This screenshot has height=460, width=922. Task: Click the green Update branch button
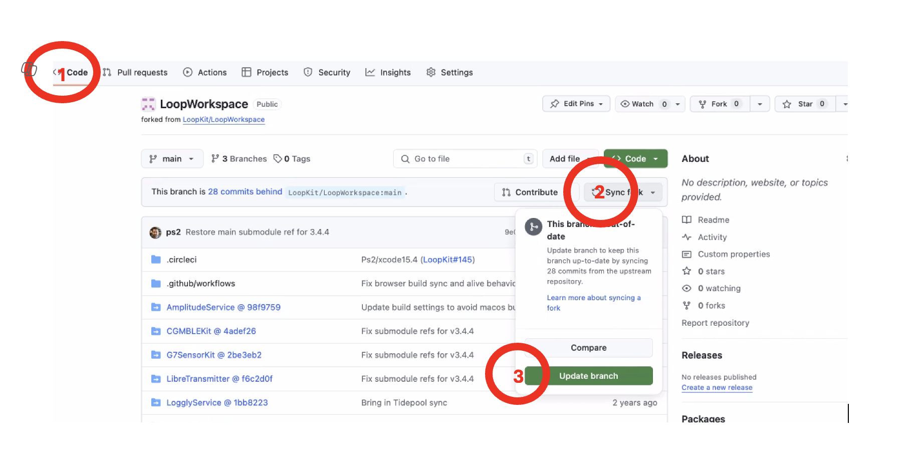pyautogui.click(x=589, y=376)
